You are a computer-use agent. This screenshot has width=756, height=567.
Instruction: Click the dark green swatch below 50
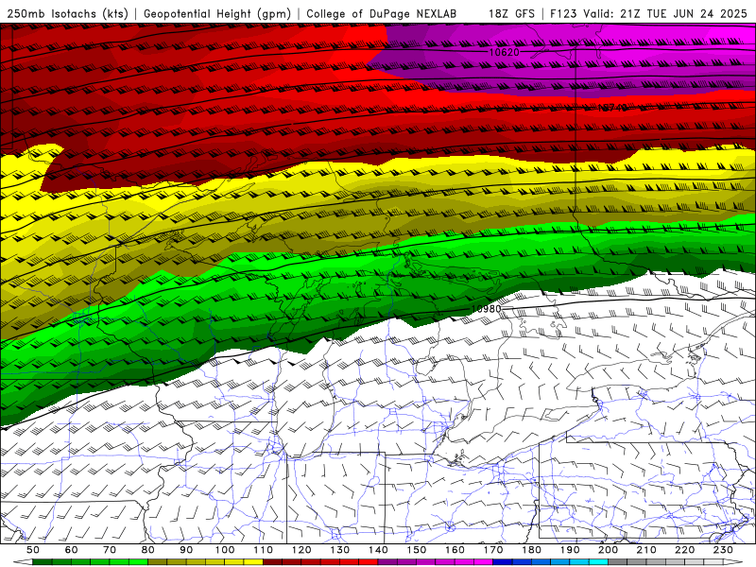(x=43, y=562)
